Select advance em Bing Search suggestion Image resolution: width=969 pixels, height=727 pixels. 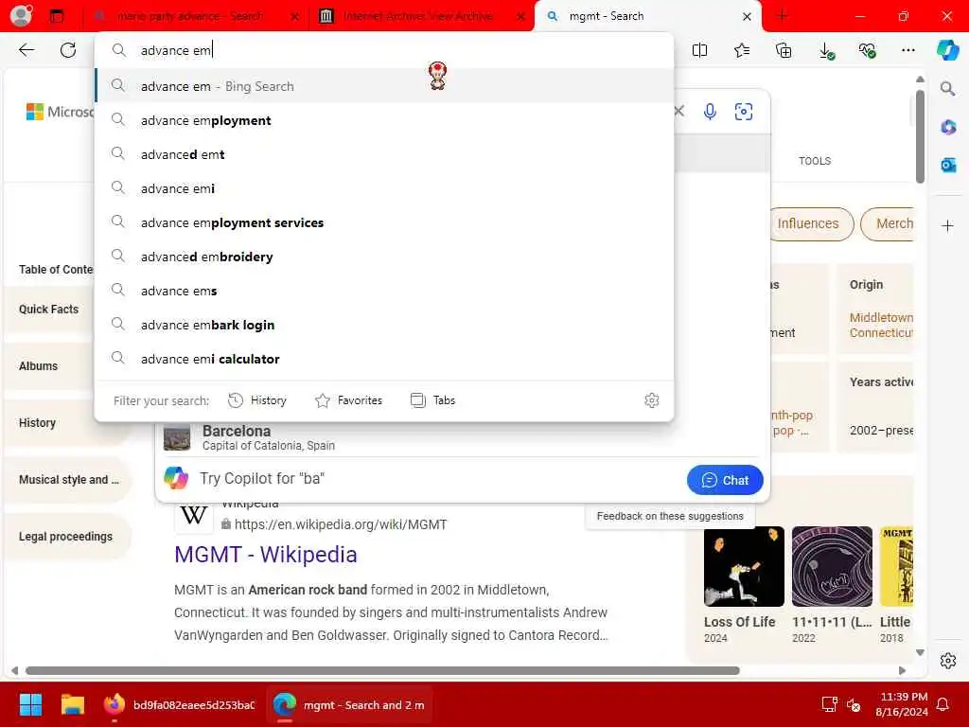click(384, 86)
